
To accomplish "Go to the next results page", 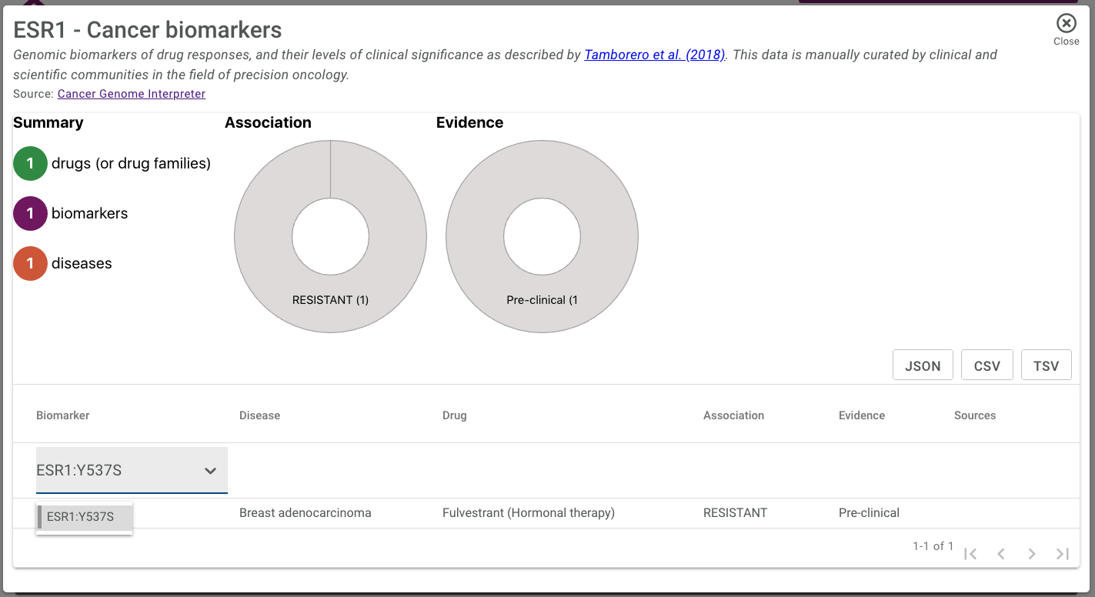I will point(1032,553).
